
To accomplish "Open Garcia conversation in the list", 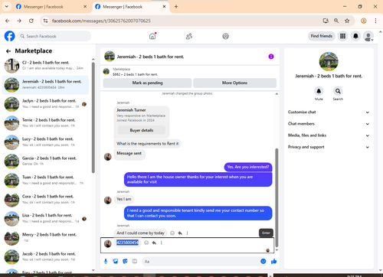I will (x=45, y=161).
